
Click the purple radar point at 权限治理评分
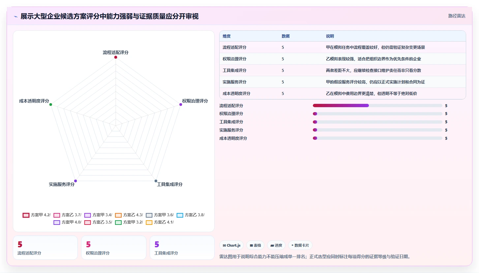pos(181,105)
